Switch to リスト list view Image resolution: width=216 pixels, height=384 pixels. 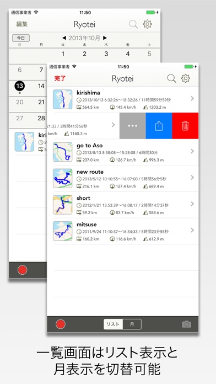(113, 324)
